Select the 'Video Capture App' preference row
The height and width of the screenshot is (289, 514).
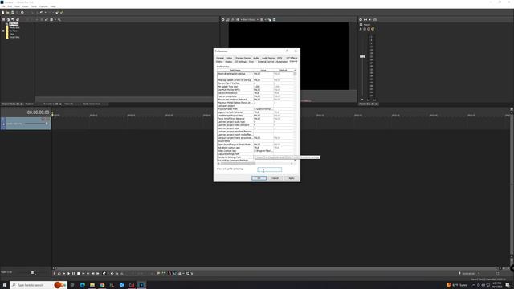(255, 151)
